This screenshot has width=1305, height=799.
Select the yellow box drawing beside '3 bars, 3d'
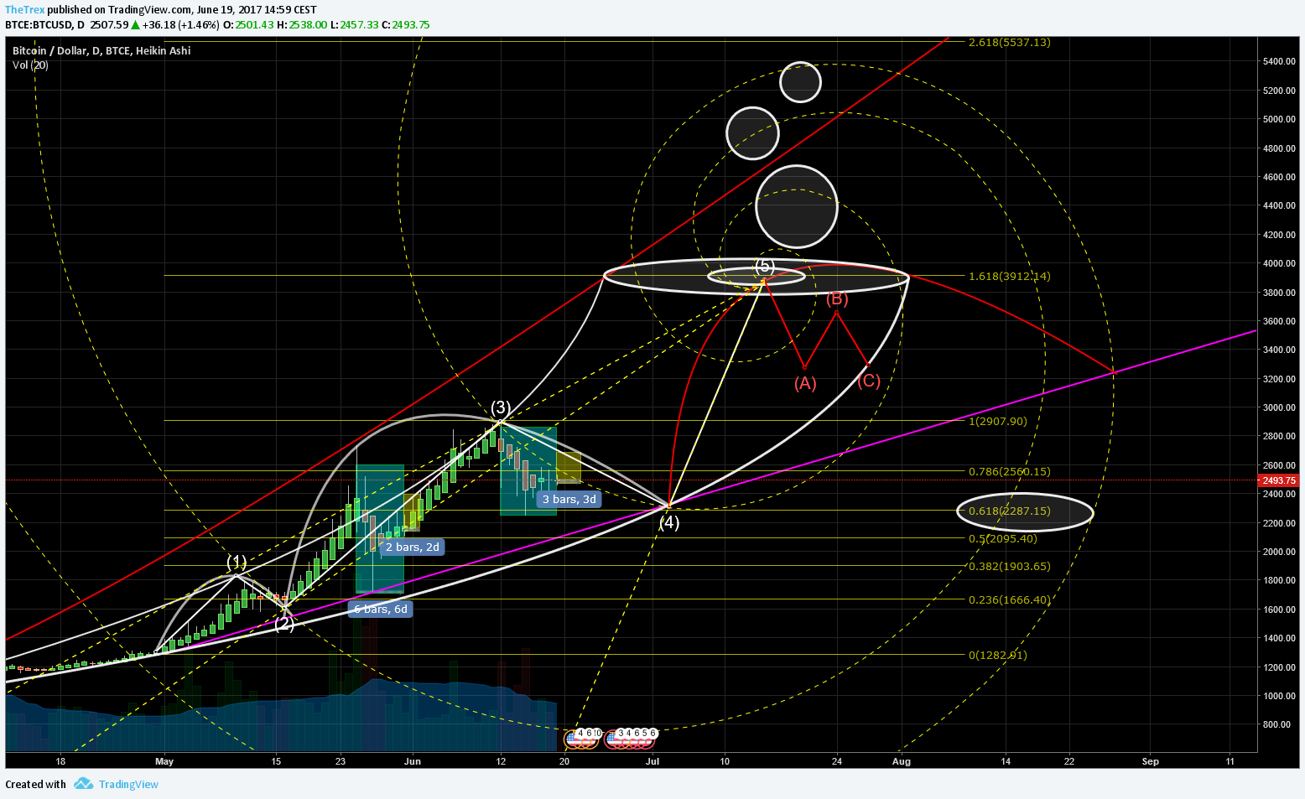(x=569, y=468)
